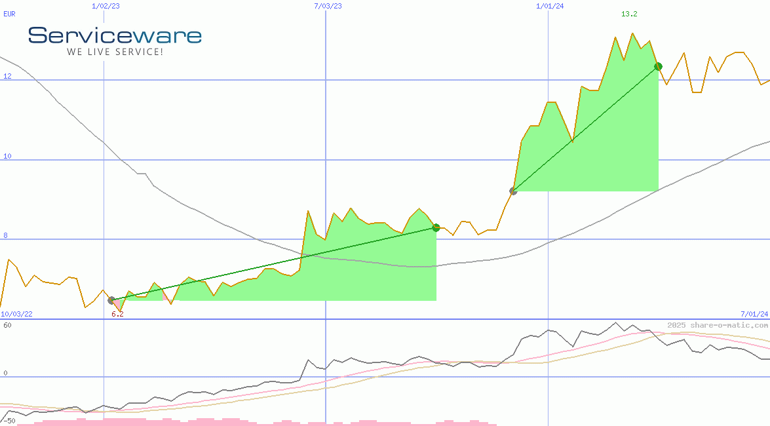Click the gray entry marker near 6.2

click(x=111, y=300)
